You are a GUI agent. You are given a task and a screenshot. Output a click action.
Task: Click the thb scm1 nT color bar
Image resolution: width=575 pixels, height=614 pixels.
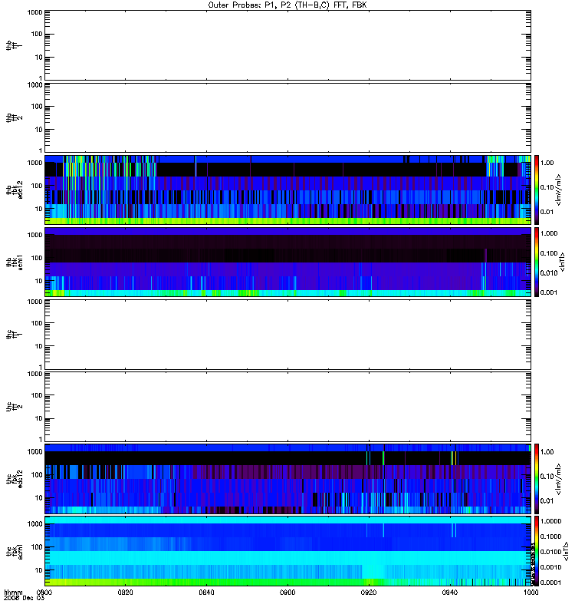click(x=537, y=262)
